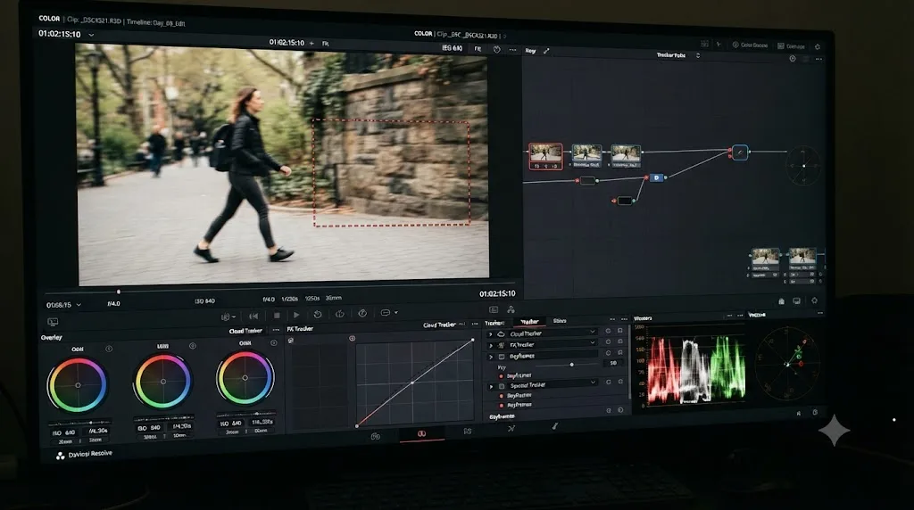Click the curve's top-right end point
This screenshot has width=914, height=510.
tap(472, 340)
